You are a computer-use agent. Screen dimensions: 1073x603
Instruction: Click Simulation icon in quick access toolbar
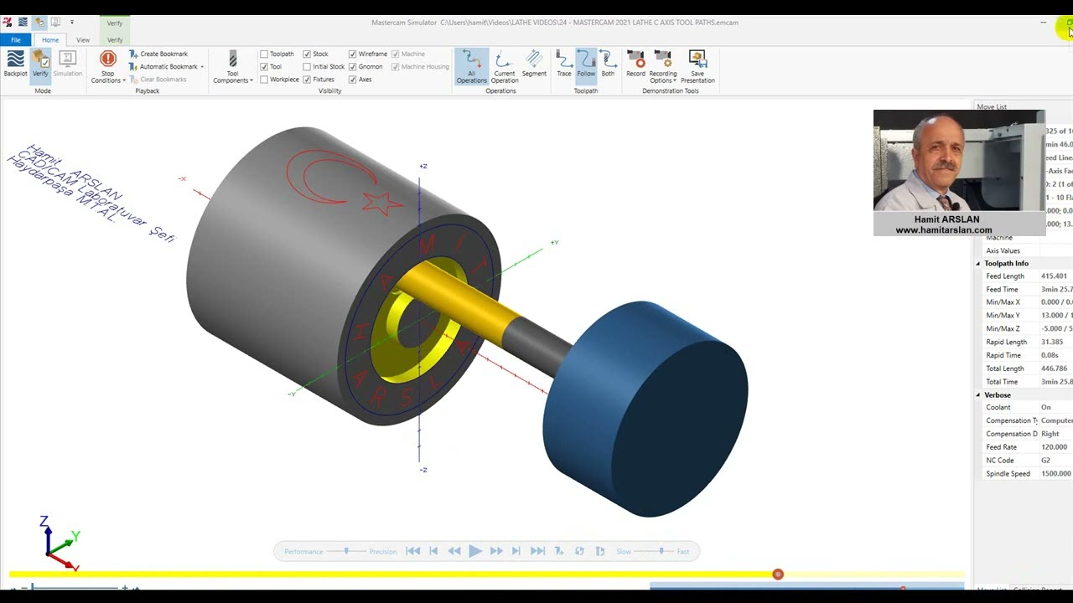[x=55, y=23]
